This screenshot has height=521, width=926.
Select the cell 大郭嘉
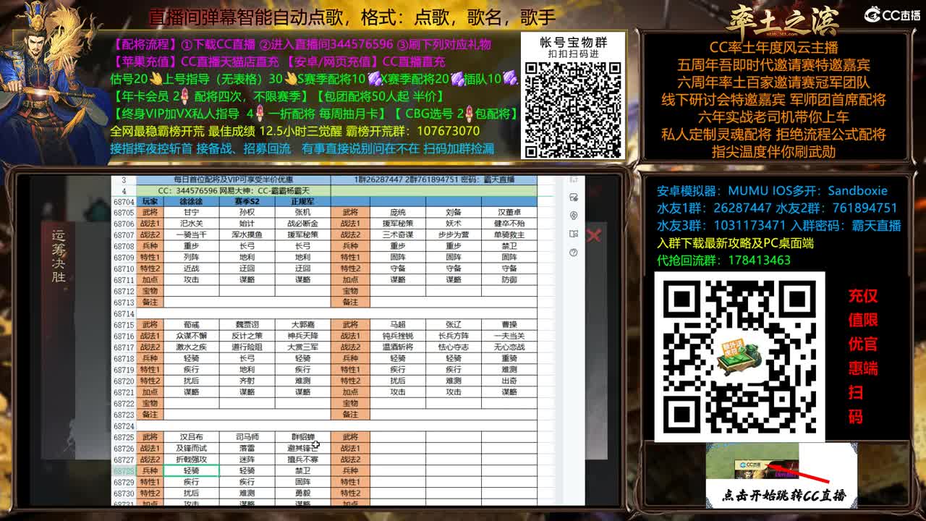[302, 326]
